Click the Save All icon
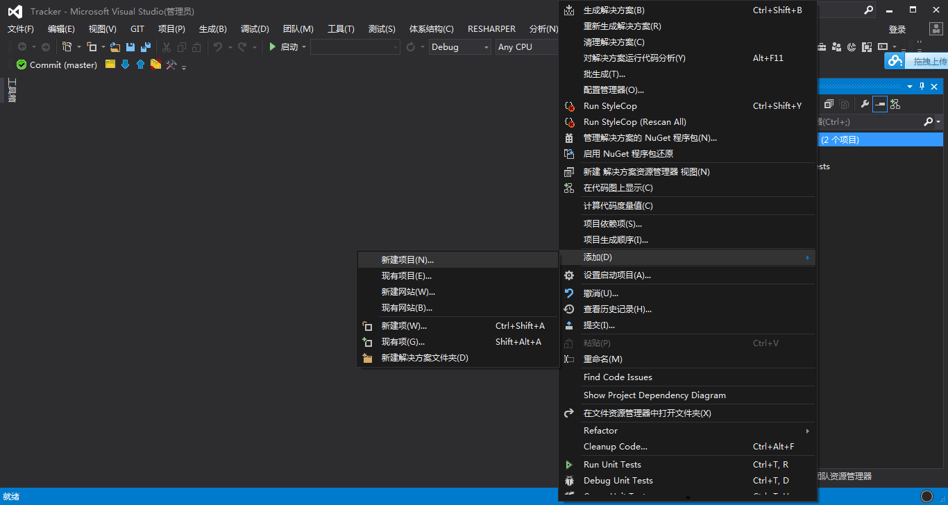 [146, 46]
